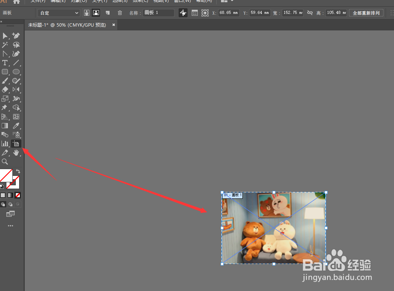
Task: Click the Fill color swatch
Action: (x=6, y=175)
